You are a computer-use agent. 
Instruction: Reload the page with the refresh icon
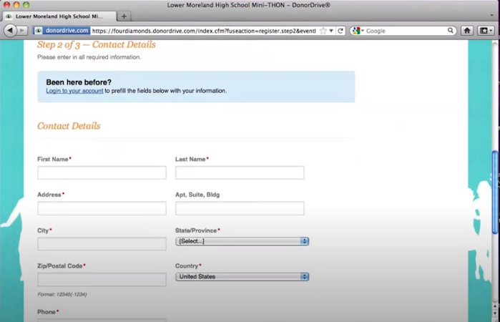pyautogui.click(x=340, y=31)
